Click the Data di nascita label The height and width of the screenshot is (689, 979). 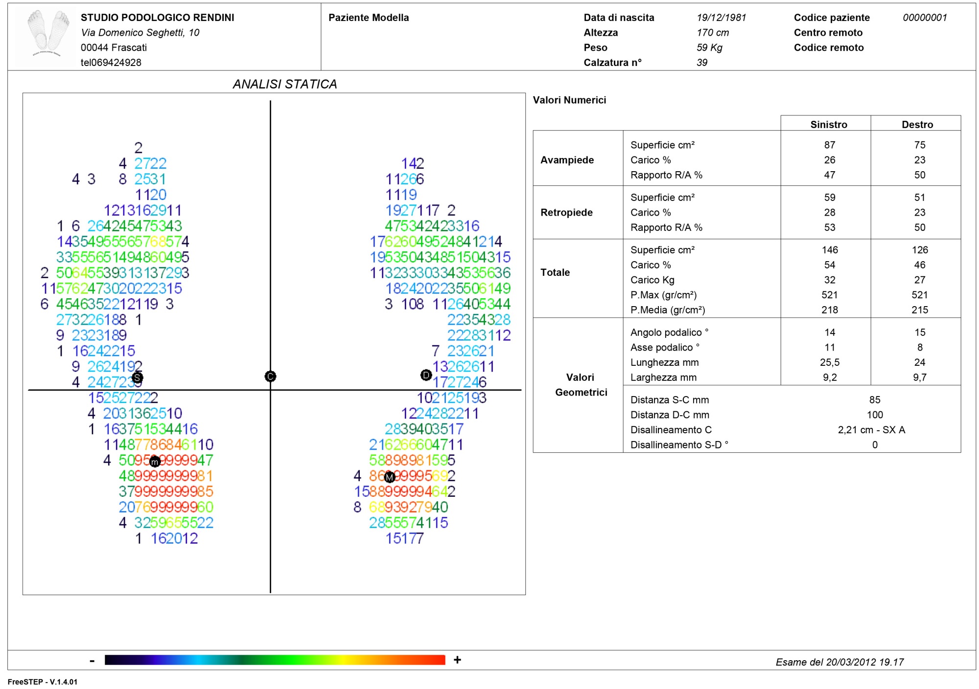[619, 18]
